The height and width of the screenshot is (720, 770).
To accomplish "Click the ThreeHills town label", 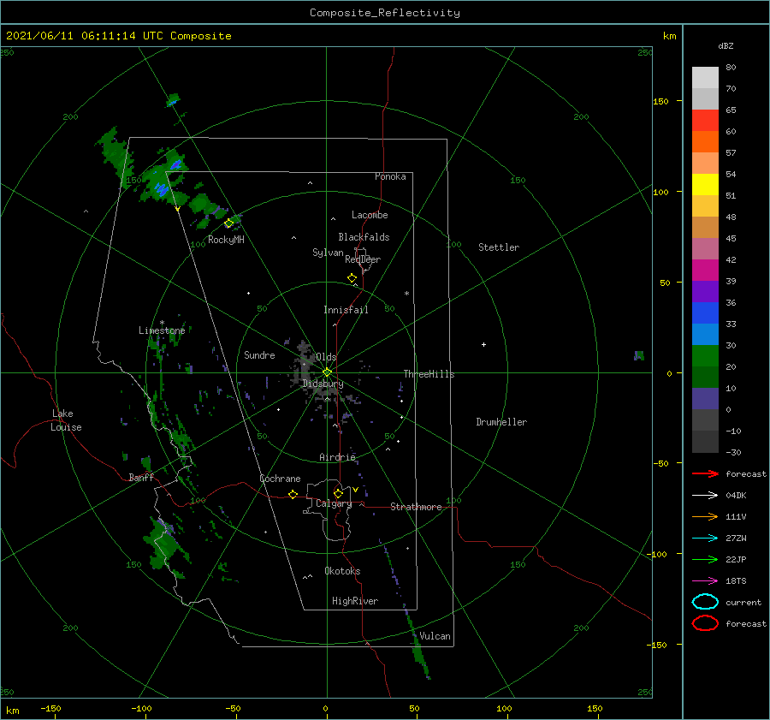I will coord(429,374).
